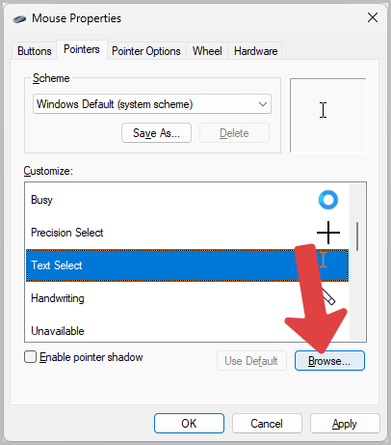Click the mouse icon in title bar
This screenshot has width=391, height=445.
19,19
